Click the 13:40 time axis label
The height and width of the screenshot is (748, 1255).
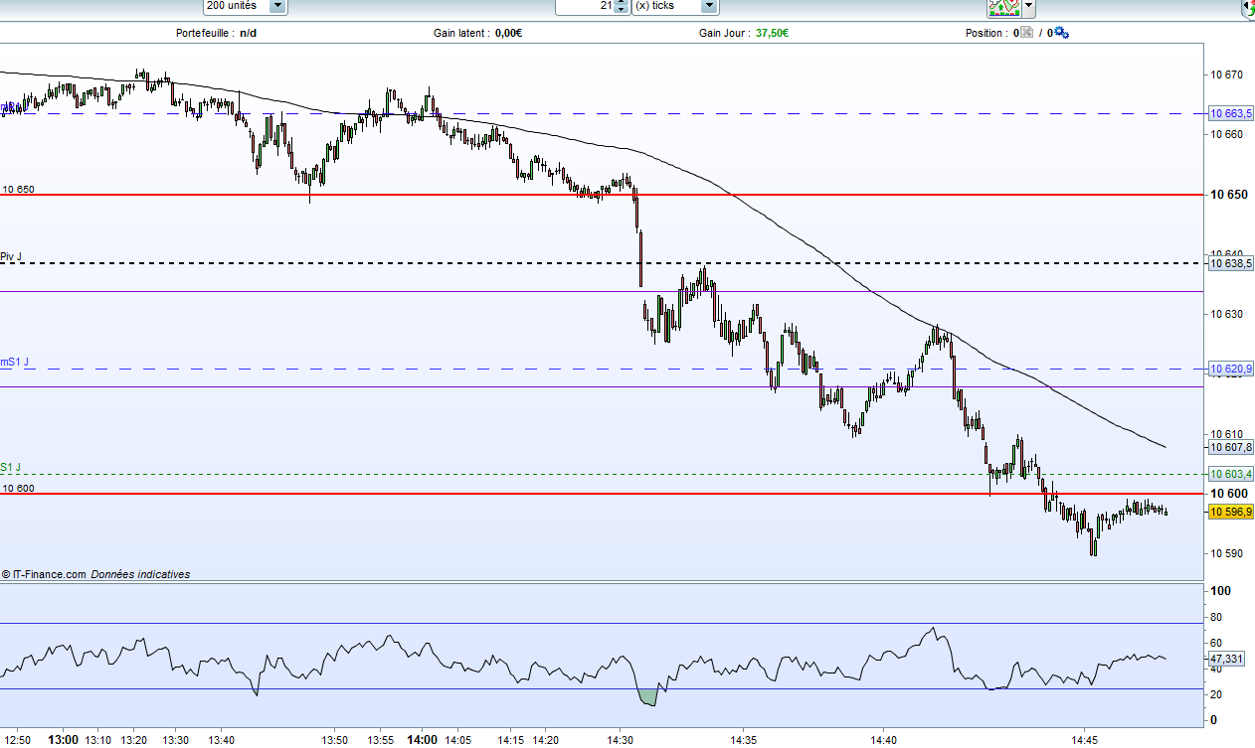click(x=221, y=740)
